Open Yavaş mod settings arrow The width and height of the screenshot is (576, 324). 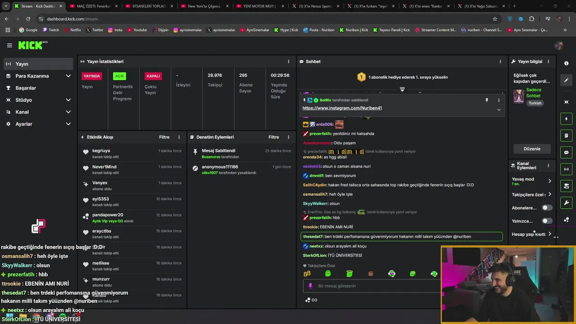(549, 181)
